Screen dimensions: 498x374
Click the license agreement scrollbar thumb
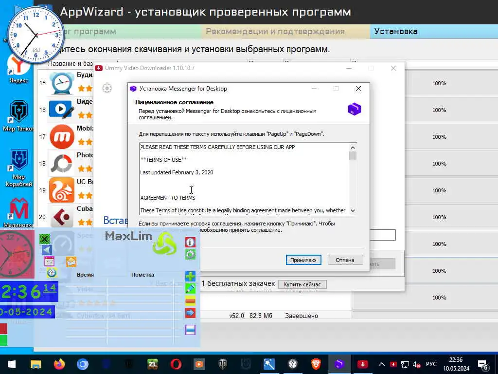click(x=353, y=156)
